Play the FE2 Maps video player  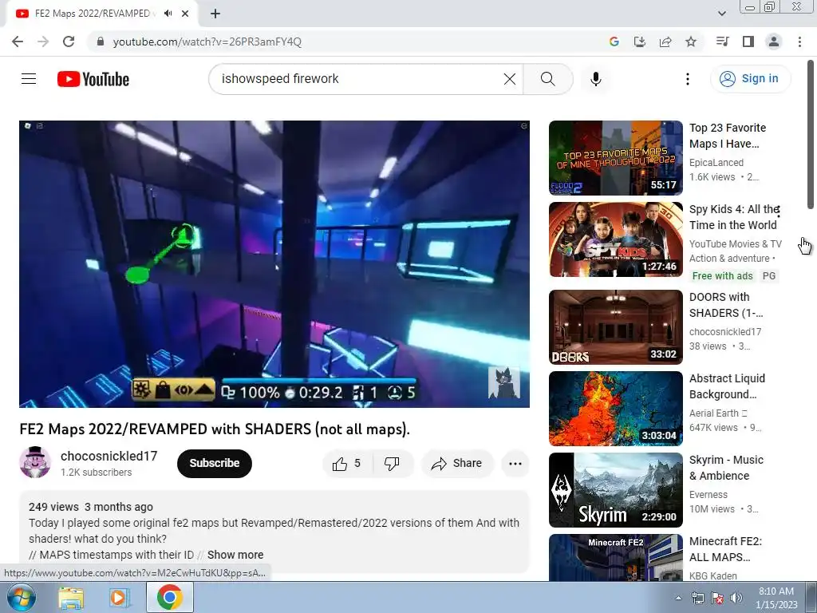[274, 263]
